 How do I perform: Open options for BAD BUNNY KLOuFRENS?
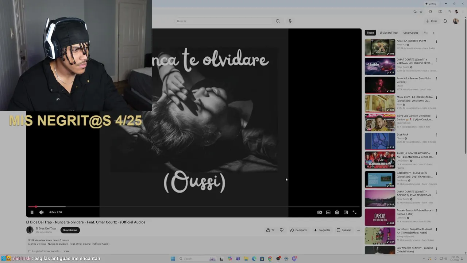tap(436, 173)
